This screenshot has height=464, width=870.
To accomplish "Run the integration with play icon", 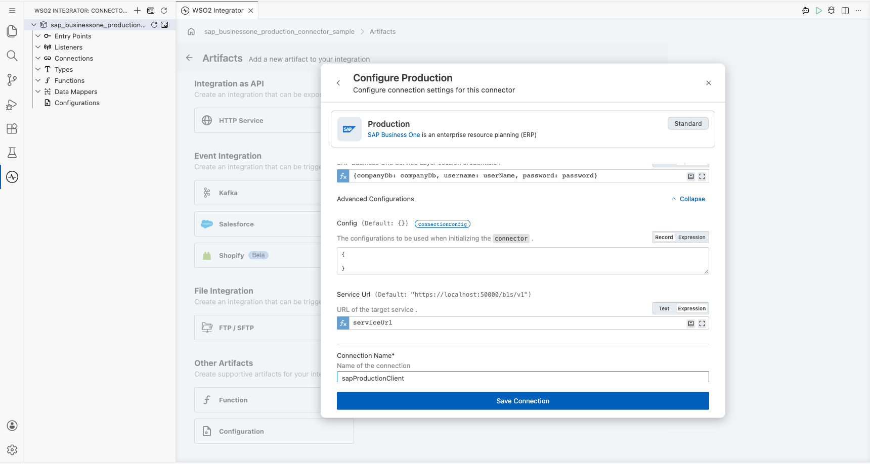I will tap(819, 10).
